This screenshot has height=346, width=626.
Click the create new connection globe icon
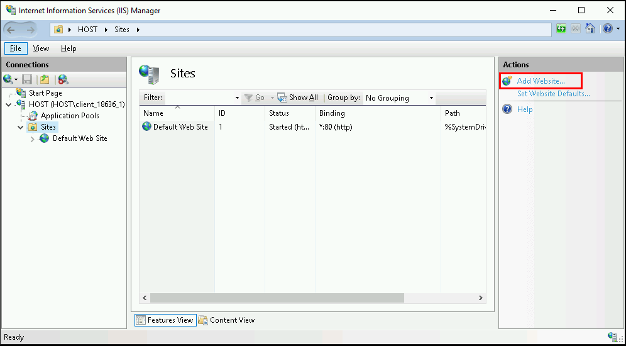(8, 79)
